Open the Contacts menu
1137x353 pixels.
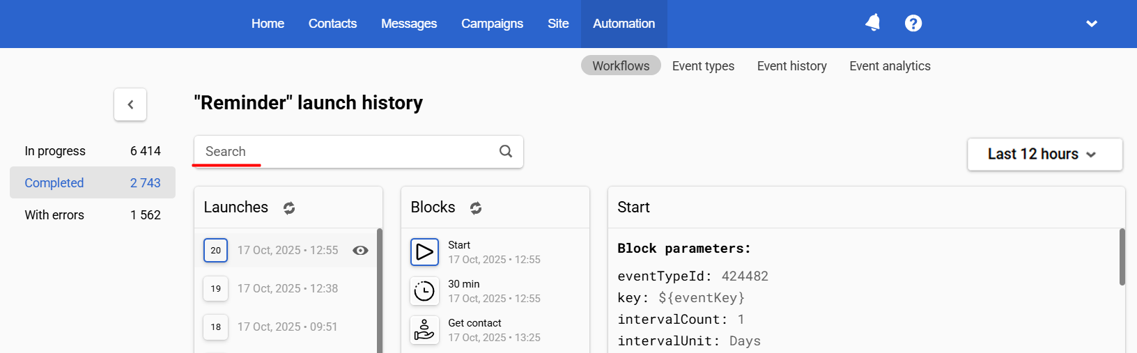pos(332,24)
